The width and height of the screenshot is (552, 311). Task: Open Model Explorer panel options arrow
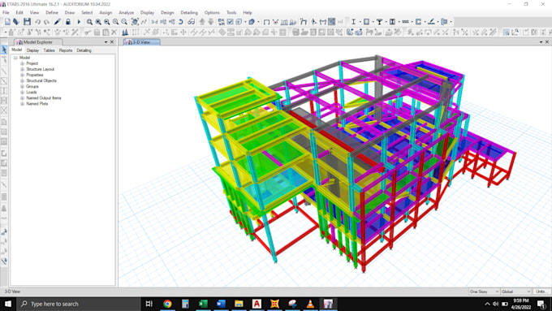tap(106, 42)
